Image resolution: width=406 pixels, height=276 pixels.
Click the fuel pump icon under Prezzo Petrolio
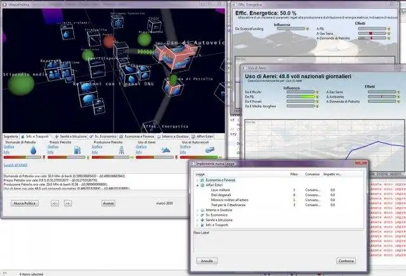77,150
